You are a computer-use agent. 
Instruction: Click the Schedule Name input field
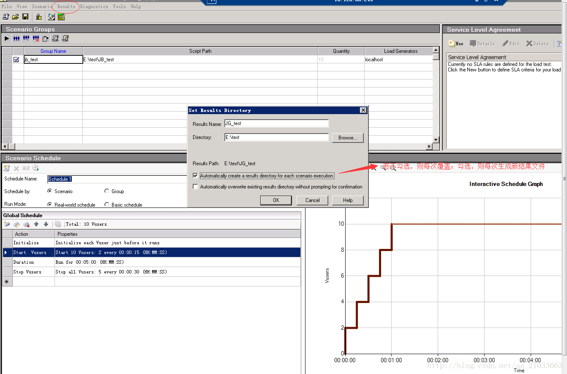117,179
